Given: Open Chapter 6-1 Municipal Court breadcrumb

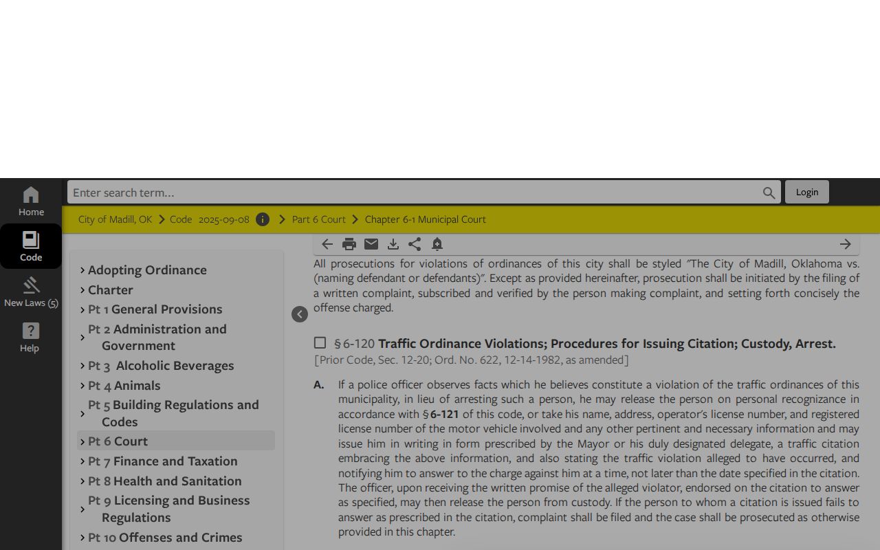Looking at the screenshot, I should (425, 219).
